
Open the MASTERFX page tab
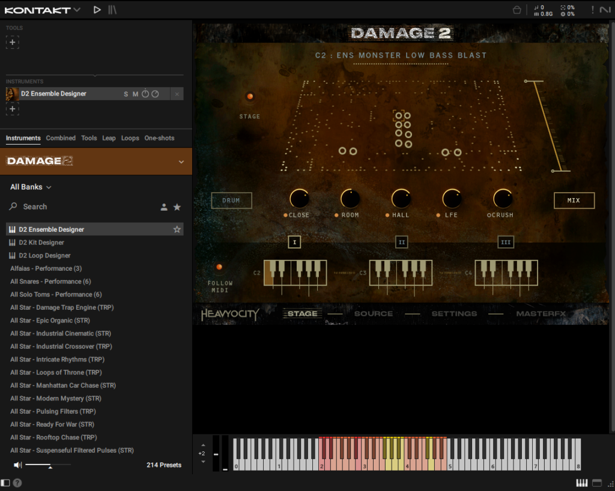540,313
